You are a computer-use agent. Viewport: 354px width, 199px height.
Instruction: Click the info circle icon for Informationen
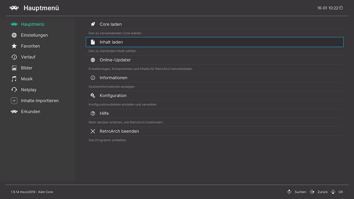click(x=93, y=78)
